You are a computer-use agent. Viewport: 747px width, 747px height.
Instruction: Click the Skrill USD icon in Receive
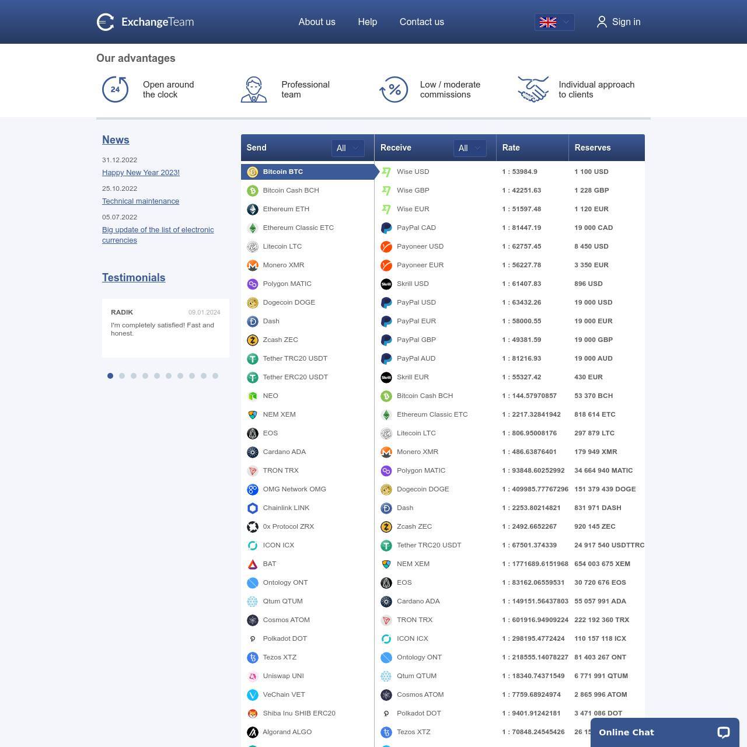pyautogui.click(x=386, y=284)
